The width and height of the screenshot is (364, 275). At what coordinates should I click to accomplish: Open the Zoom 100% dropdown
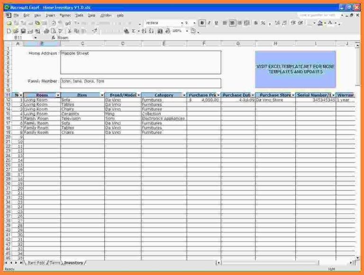click(187, 31)
